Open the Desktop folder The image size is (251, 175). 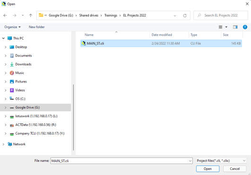21,47
